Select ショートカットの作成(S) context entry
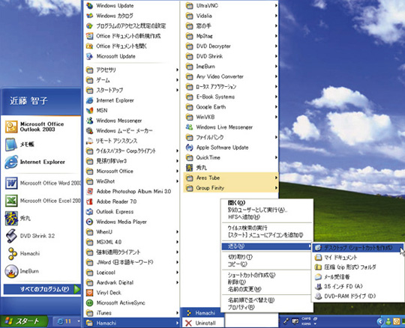 pos(267,275)
